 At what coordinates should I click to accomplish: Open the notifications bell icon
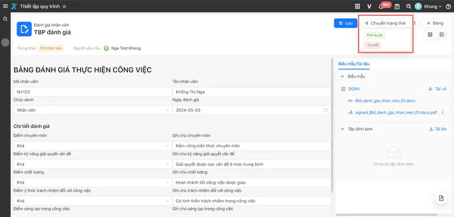(x=381, y=7)
